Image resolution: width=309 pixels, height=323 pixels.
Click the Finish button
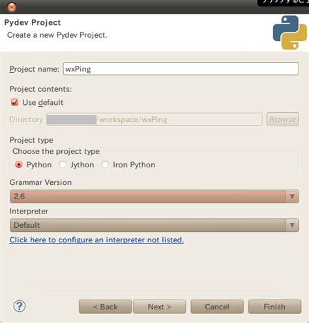coord(274,307)
